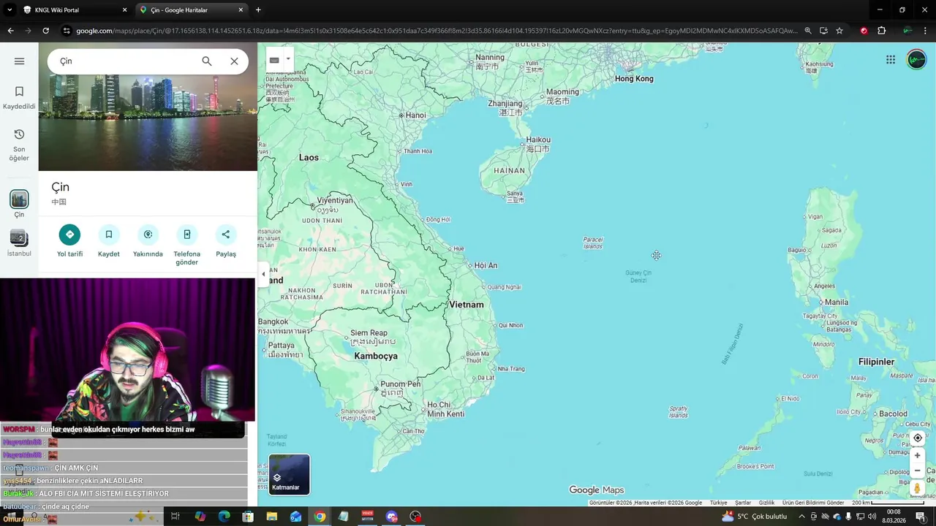Close the KNGL Wiki Portal tab

(124, 10)
